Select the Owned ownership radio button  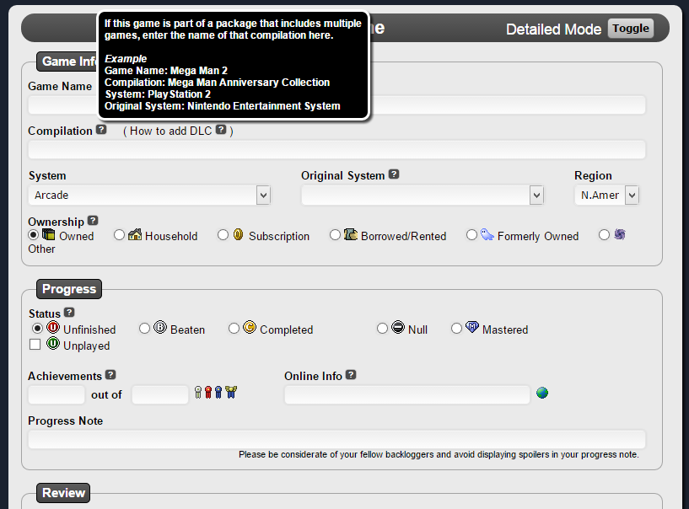(x=33, y=235)
